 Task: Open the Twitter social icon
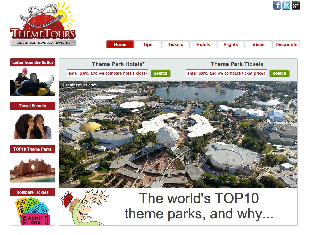(x=286, y=5)
